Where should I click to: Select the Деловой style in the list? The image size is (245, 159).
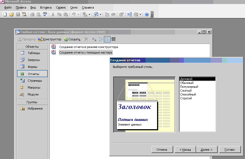[x=197, y=79]
